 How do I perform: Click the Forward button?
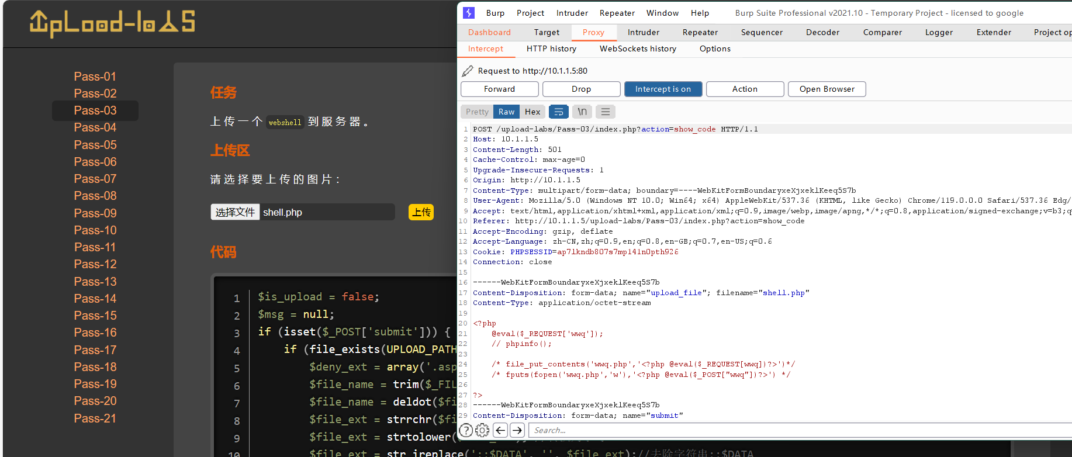click(x=500, y=89)
